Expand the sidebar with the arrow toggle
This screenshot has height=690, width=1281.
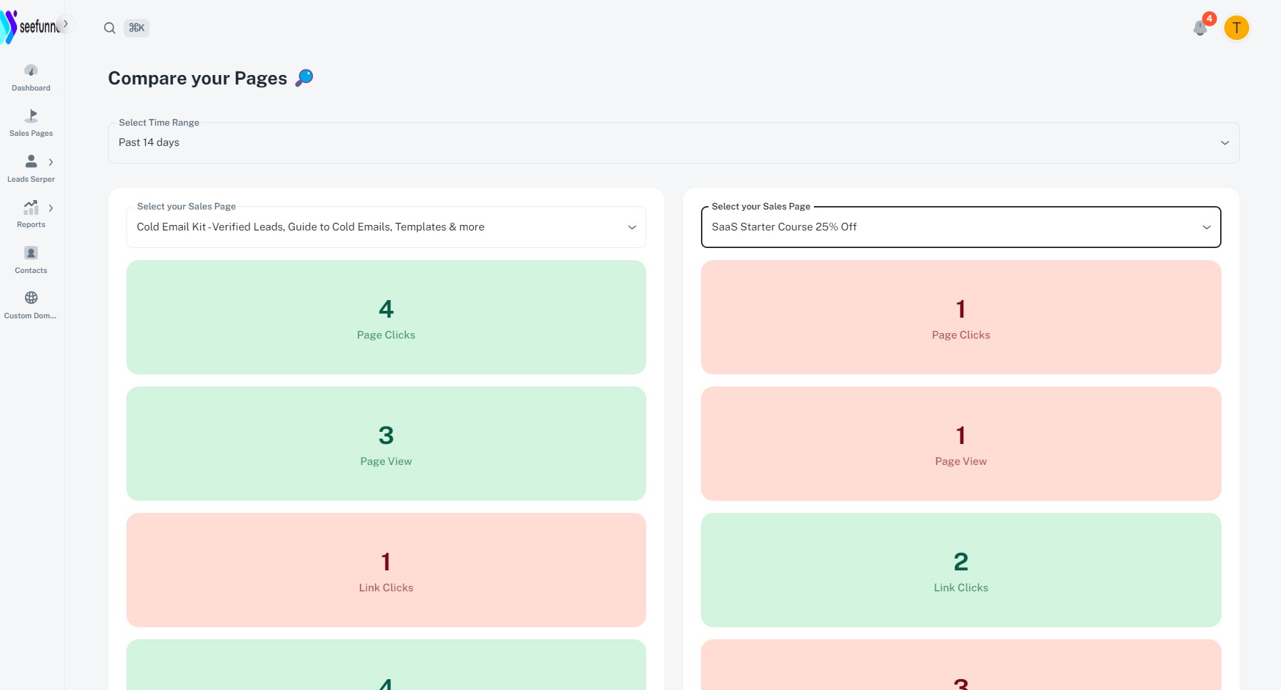66,24
